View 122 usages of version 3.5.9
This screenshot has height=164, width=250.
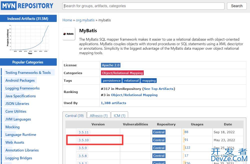point(187,148)
